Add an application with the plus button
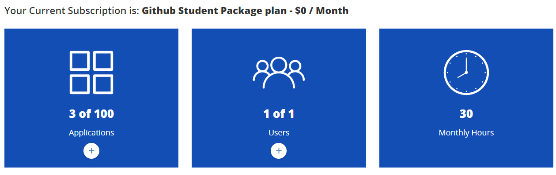 (x=91, y=151)
